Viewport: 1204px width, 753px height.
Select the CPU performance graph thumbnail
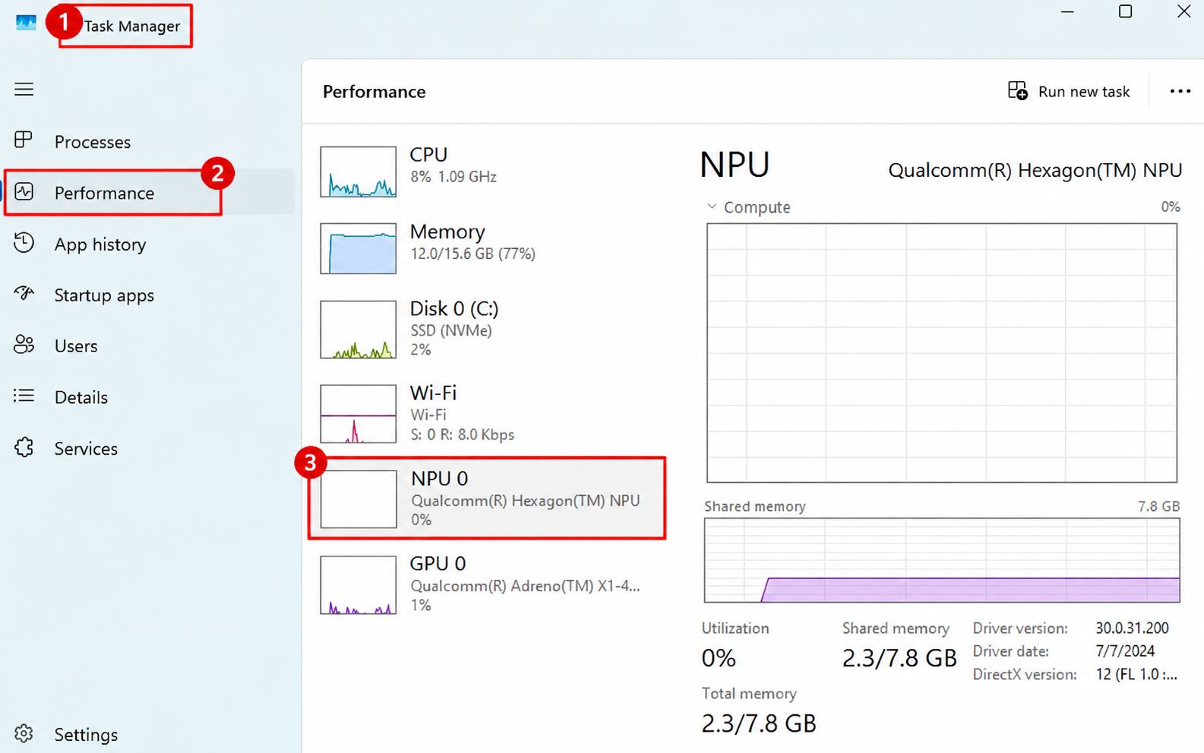coord(359,172)
